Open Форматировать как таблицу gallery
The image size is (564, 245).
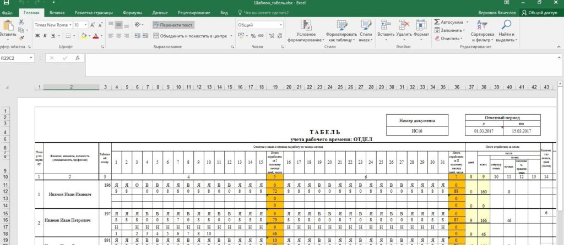[x=341, y=31]
